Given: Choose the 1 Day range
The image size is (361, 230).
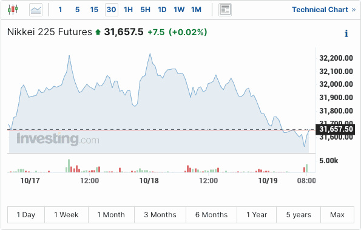Looking at the screenshot, I should (26, 215).
